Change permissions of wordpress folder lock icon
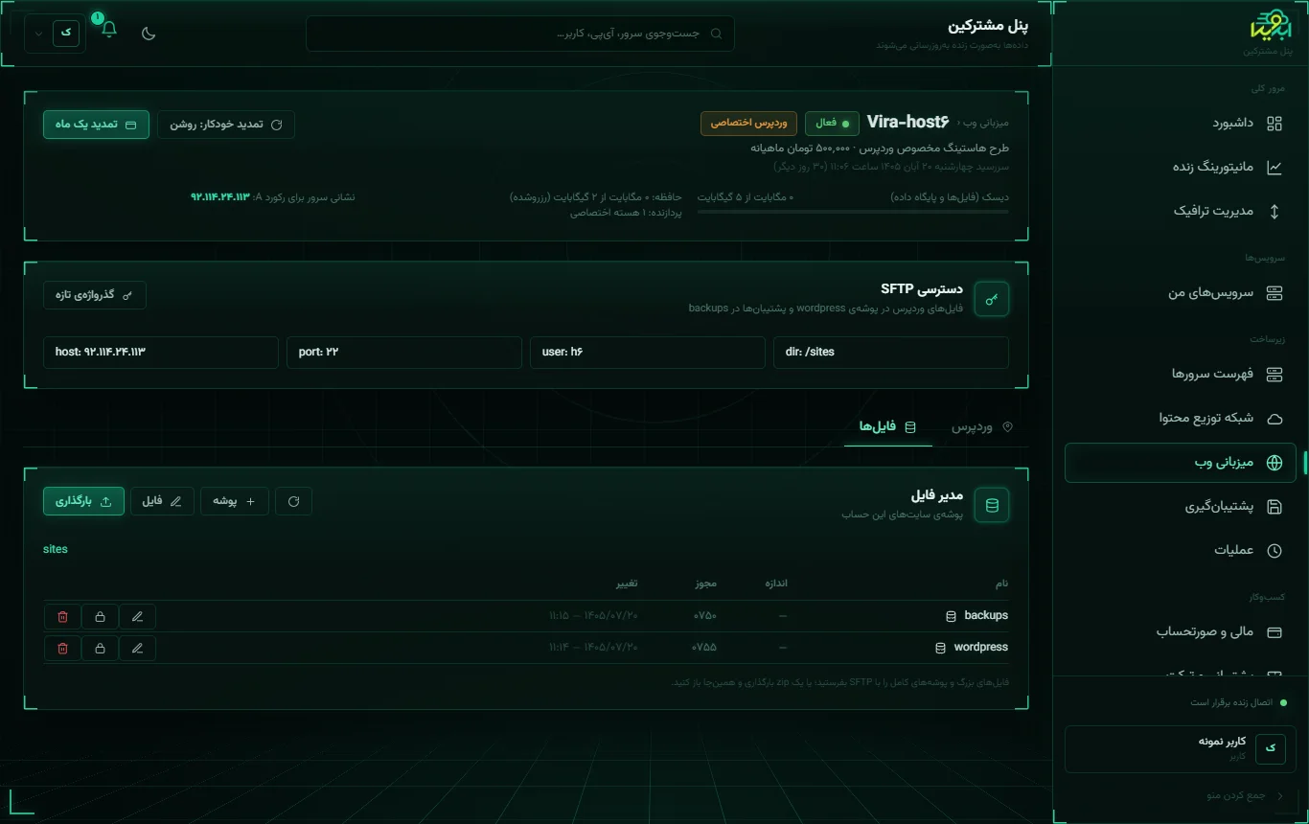 (101, 649)
